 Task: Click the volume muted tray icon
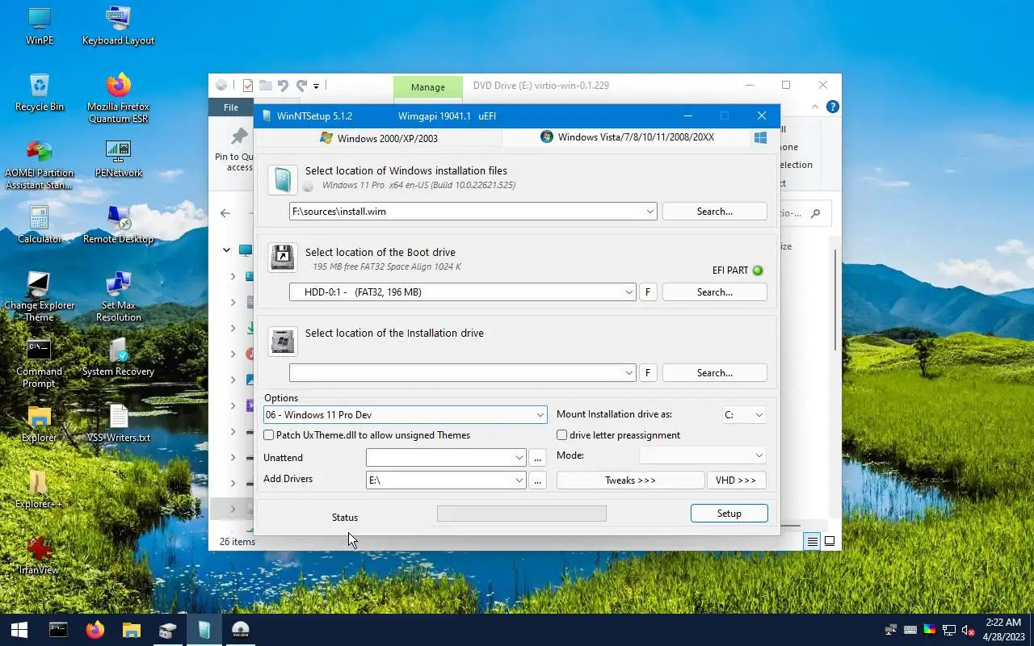(x=969, y=630)
